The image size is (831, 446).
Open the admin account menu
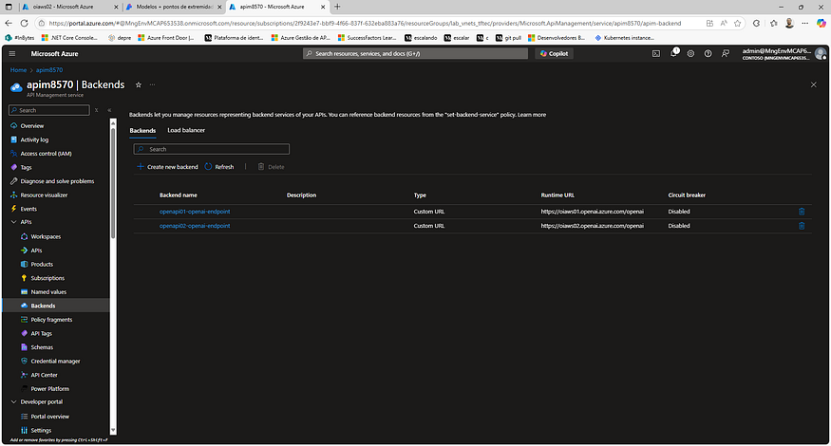784,53
